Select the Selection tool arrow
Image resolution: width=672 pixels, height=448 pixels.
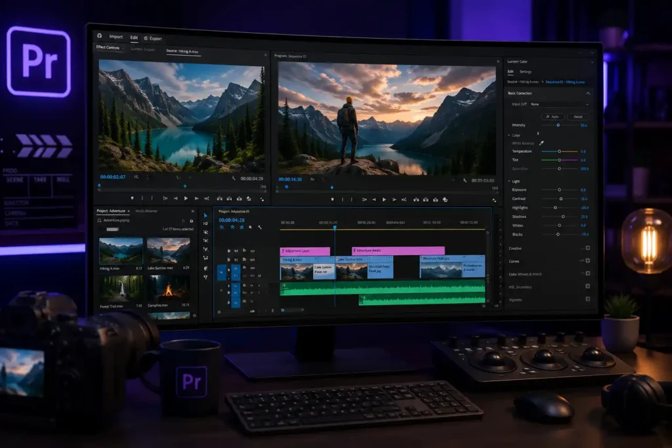tap(205, 215)
